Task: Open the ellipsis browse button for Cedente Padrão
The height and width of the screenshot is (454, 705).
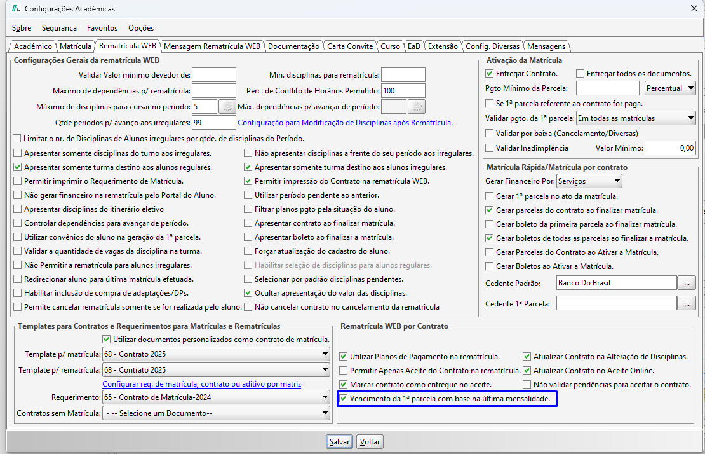Action: coord(687,284)
